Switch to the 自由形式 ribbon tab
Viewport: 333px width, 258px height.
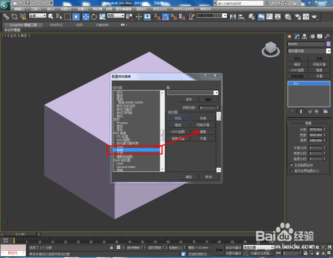click(57, 25)
